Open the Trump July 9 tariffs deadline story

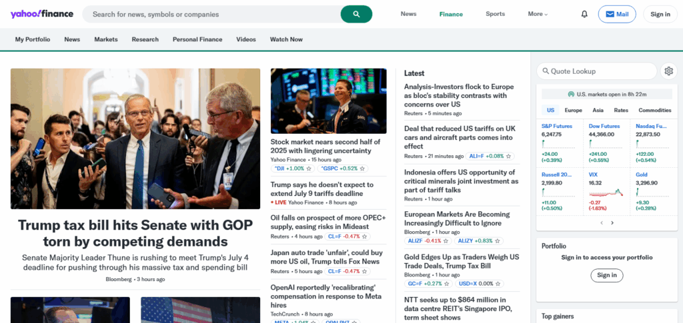tap(322, 189)
